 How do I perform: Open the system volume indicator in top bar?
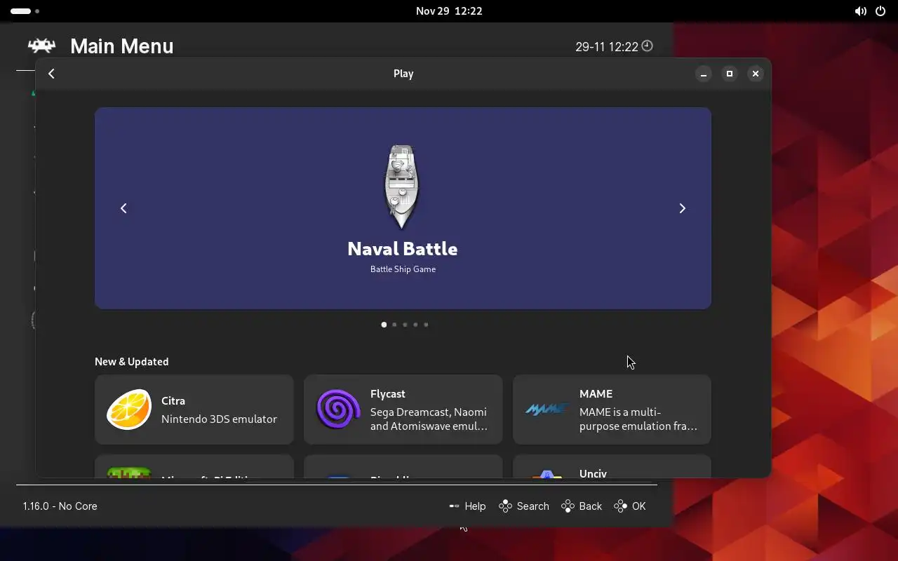pos(861,11)
